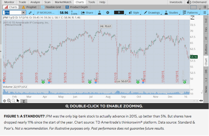
Task: Click the 8/21/15 expiration marker line
Action: (117, 52)
